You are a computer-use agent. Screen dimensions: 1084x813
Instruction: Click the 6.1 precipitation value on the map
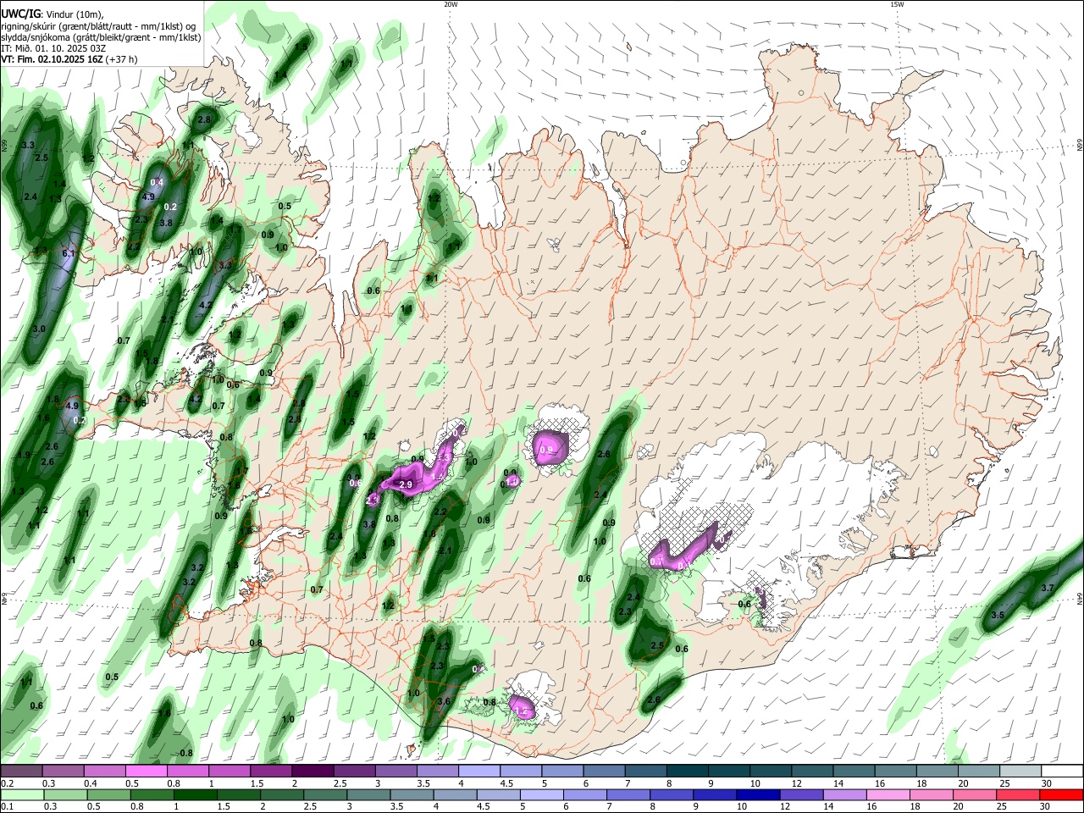[69, 254]
